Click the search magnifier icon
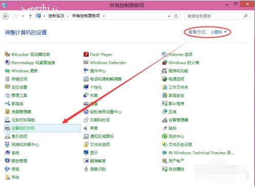255x187 pixels. (246, 16)
